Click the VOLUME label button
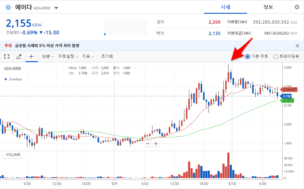Screen dimensions: 304x189 [13, 155]
